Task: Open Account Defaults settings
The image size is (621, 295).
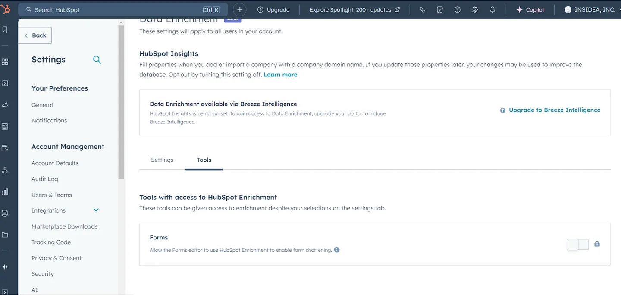Action: coord(55,163)
